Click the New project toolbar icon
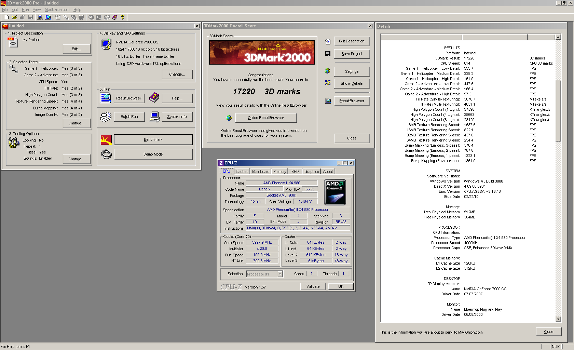The image size is (574, 350). point(6,17)
